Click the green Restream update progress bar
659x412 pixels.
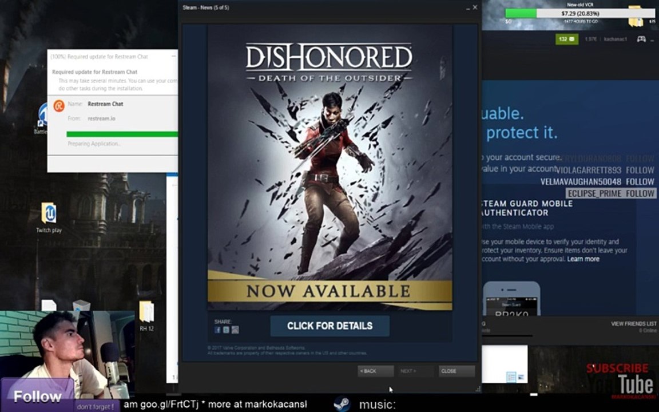pyautogui.click(x=122, y=134)
